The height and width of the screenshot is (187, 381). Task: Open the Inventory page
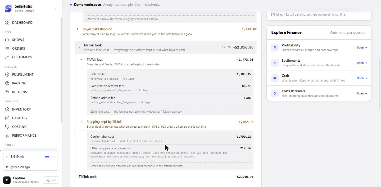[31, 109]
